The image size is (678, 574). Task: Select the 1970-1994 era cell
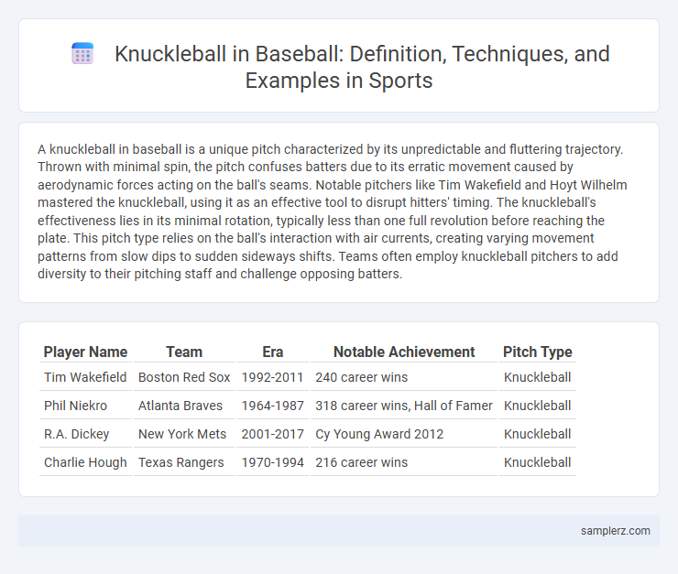pos(272,462)
